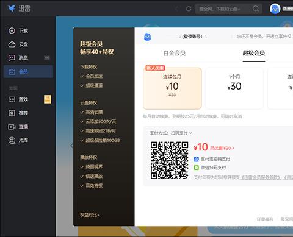Screen dimensions: 293x237
Task: Click the yellow badge beside 游戏
Action: 48,99
